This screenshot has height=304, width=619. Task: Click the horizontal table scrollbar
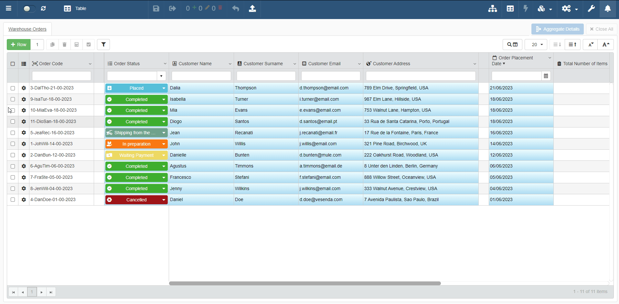pos(305,283)
